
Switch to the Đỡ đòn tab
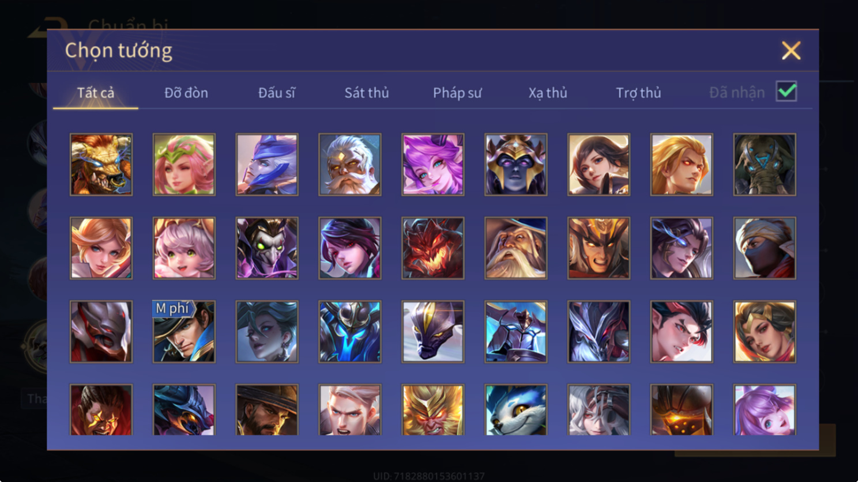(x=186, y=93)
